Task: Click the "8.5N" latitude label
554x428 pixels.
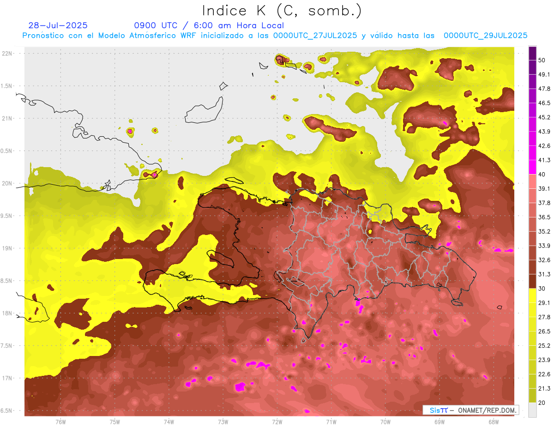Action: tap(6, 281)
